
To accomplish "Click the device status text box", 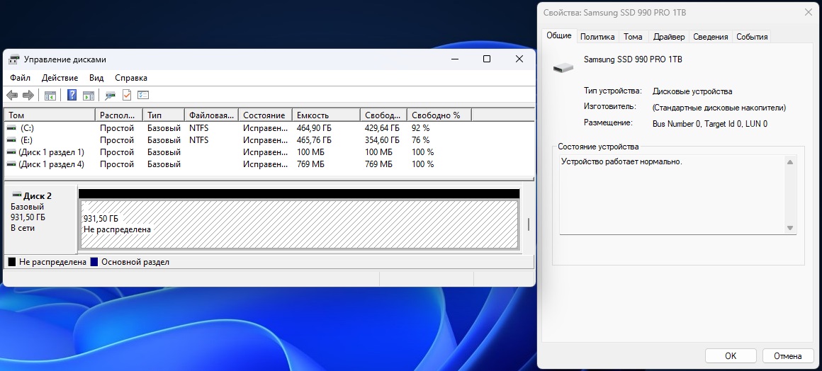I will coord(678,194).
